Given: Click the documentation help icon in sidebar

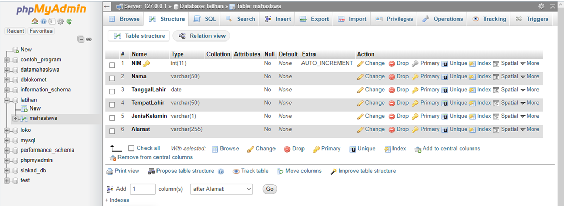Looking at the screenshot, I should pos(44,21).
